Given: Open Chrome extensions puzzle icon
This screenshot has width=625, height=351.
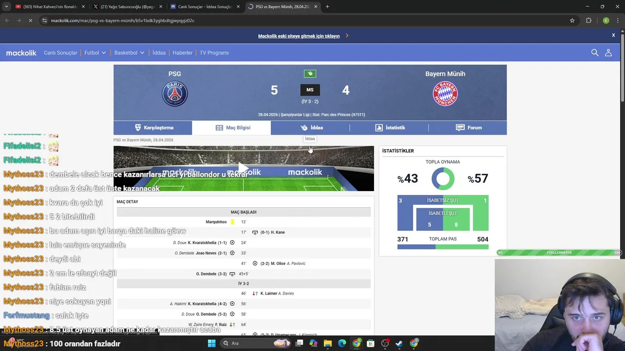Looking at the screenshot, I should pyautogui.click(x=588, y=20).
